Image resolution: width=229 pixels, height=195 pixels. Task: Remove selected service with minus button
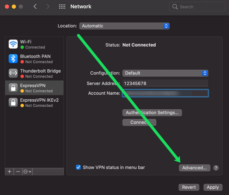point(18,171)
